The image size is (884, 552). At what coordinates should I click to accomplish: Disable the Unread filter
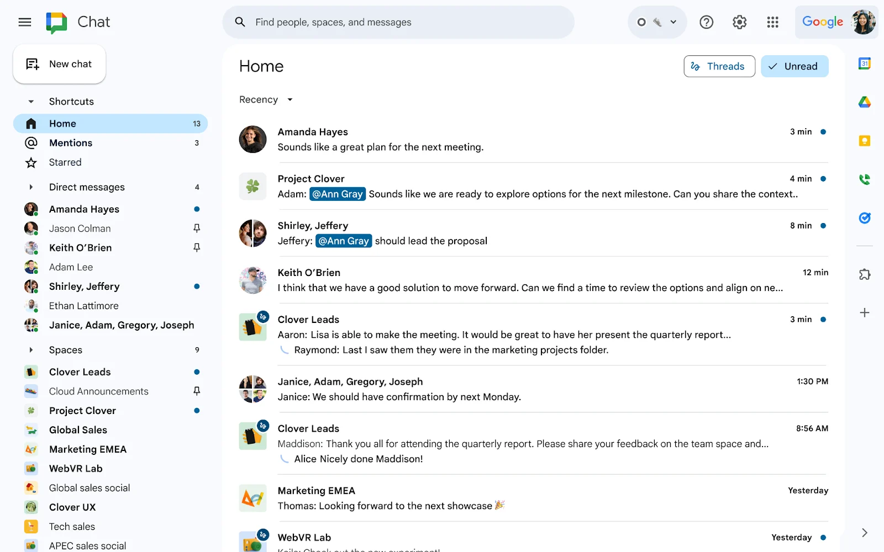point(794,66)
